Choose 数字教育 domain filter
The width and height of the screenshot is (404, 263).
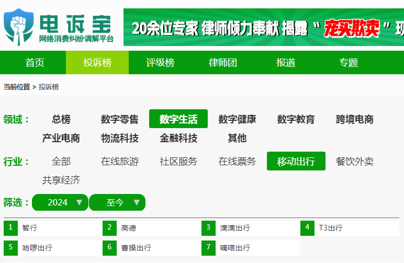[296, 119]
